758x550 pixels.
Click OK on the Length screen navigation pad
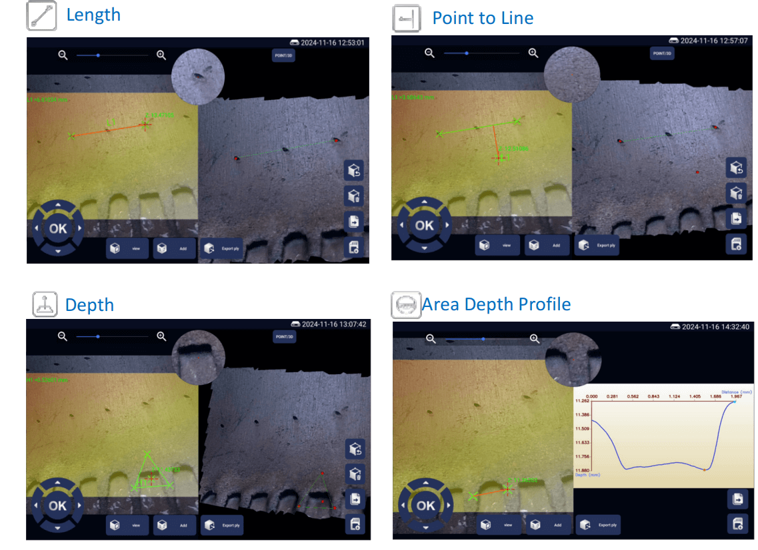58,228
